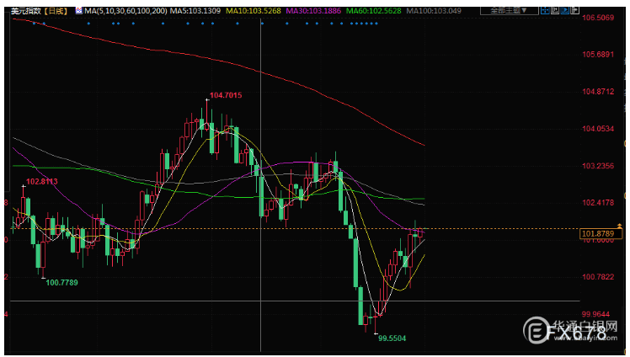Click the MA100:103.049 value

coord(434,11)
